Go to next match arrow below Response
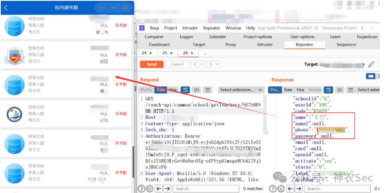 pyautogui.click(x=299, y=189)
